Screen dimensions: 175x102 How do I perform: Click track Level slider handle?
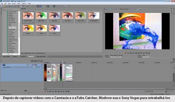point(34,67)
